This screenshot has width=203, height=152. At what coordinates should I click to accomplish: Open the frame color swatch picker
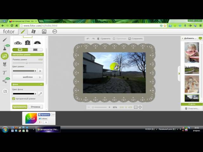24,71
